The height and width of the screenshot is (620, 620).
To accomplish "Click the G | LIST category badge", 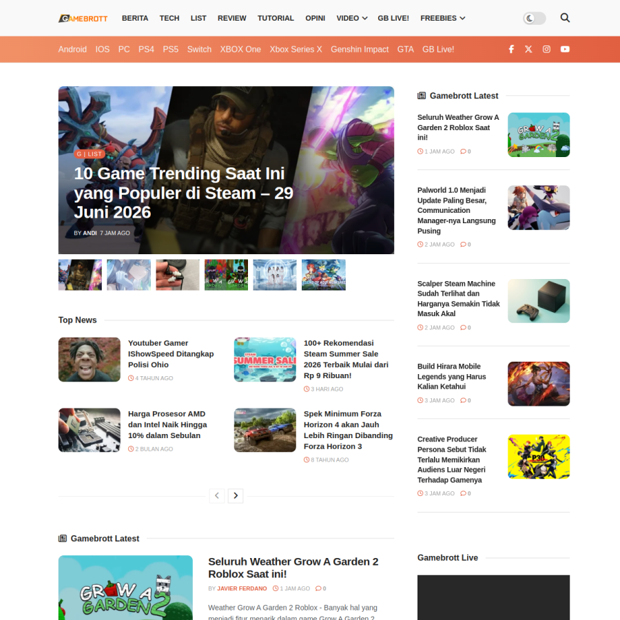I will click(x=90, y=154).
